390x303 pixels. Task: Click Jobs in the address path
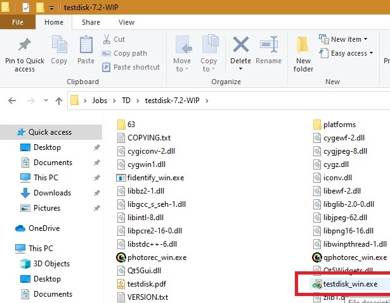[100, 101]
